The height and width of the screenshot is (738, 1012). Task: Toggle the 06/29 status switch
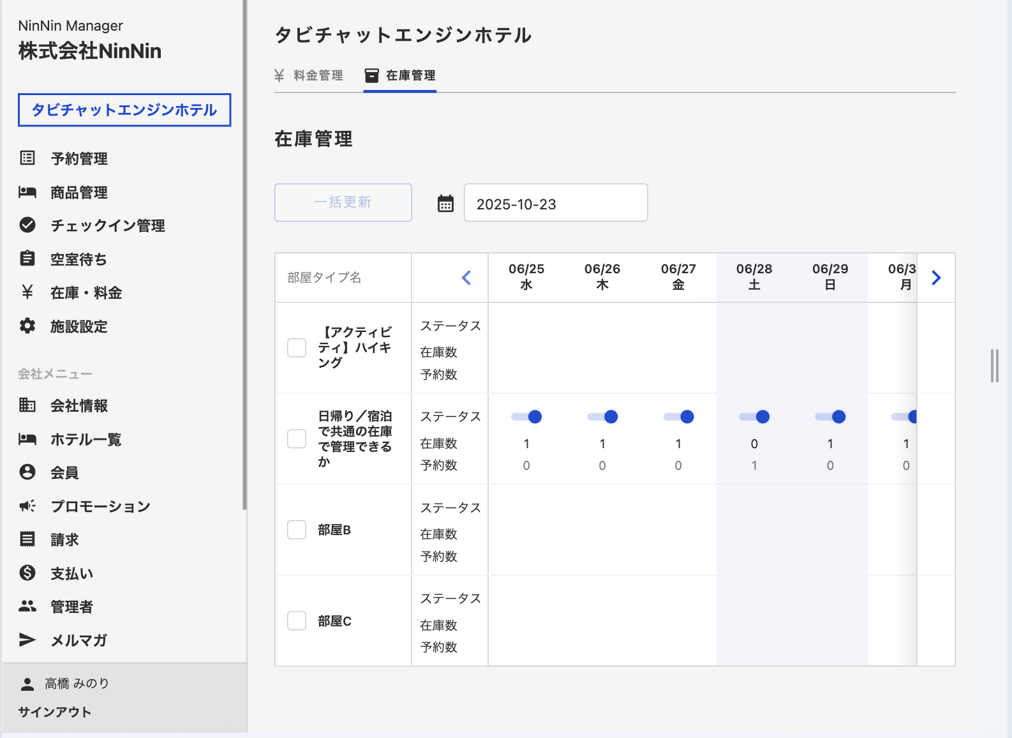coord(830,417)
